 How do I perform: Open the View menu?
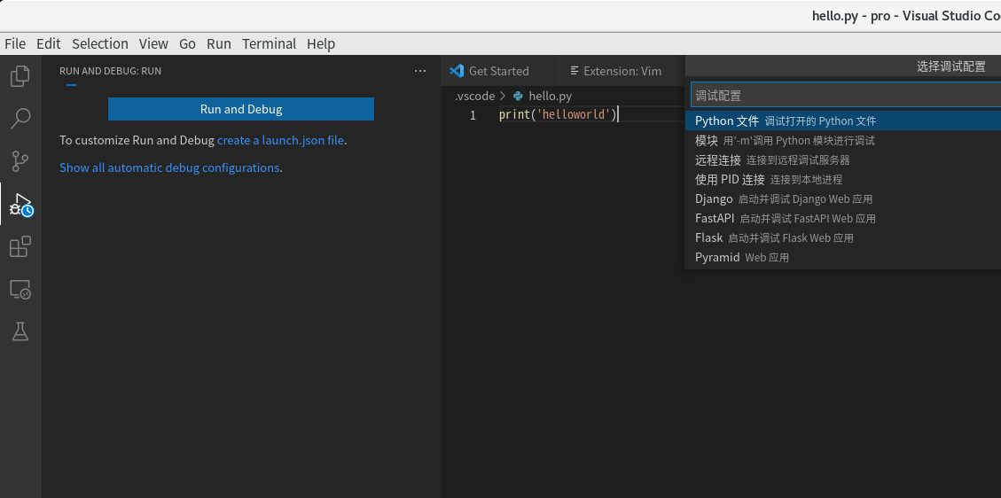pos(153,43)
